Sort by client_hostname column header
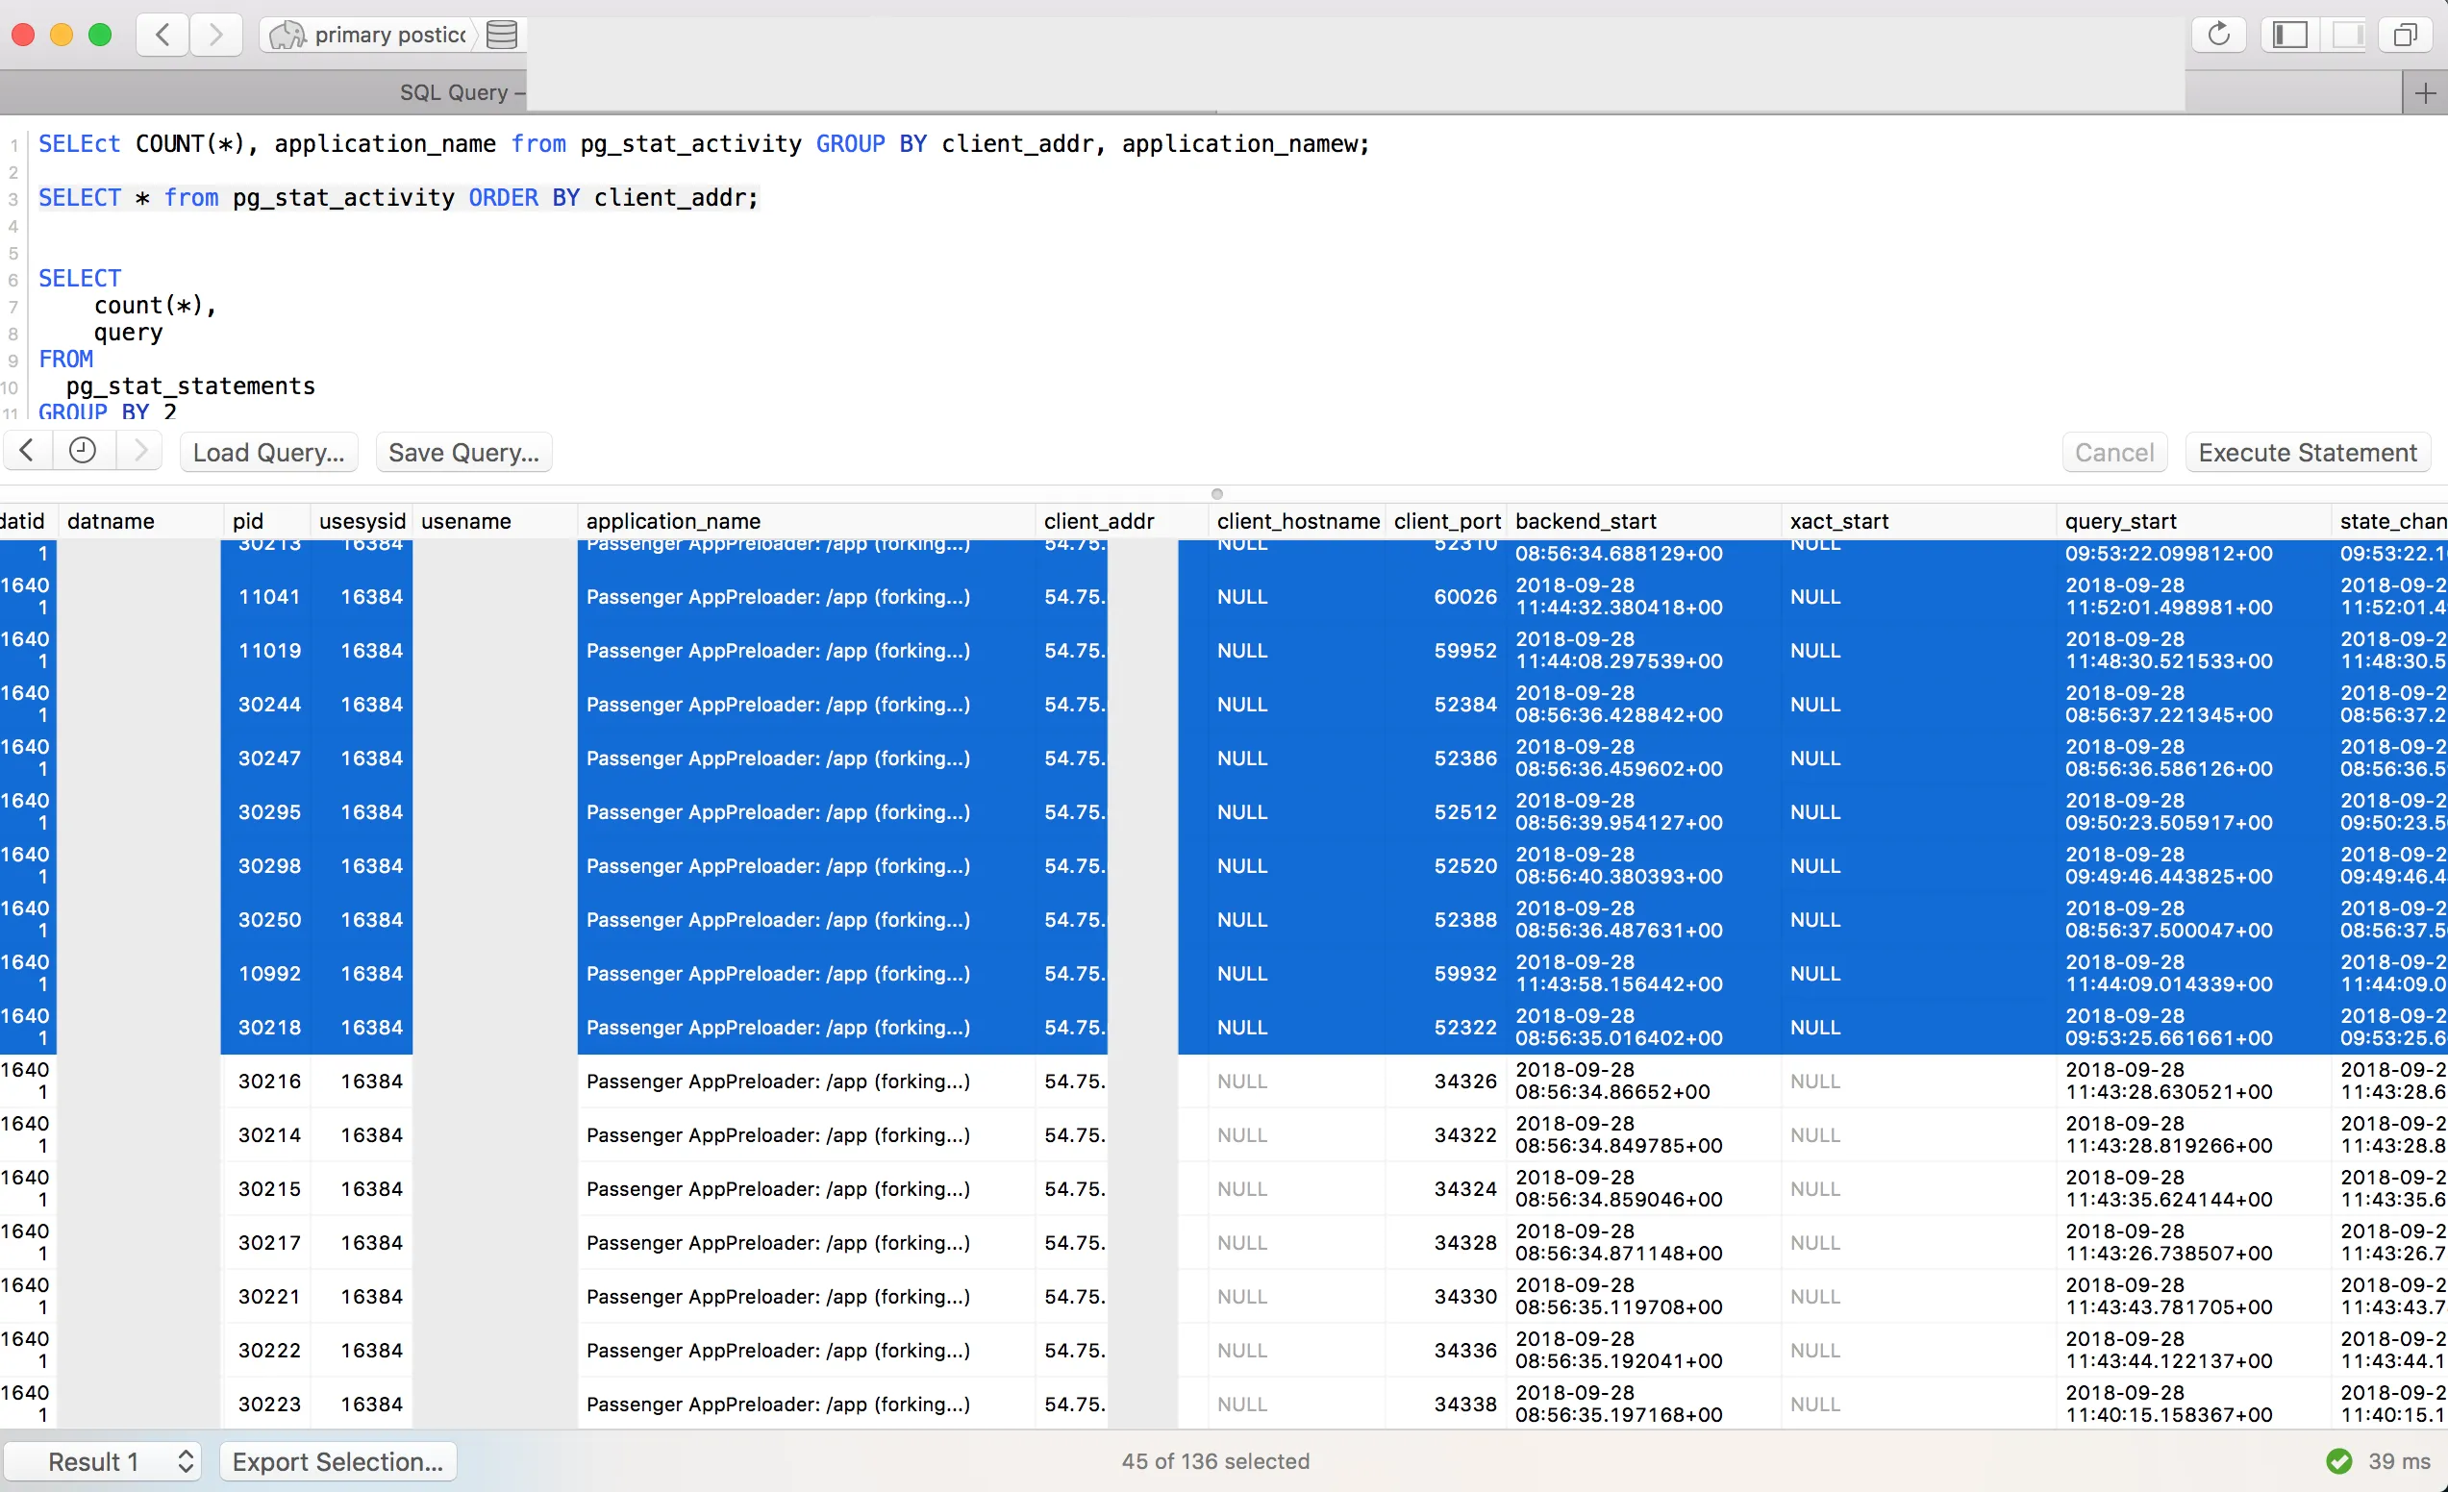 [x=1298, y=520]
